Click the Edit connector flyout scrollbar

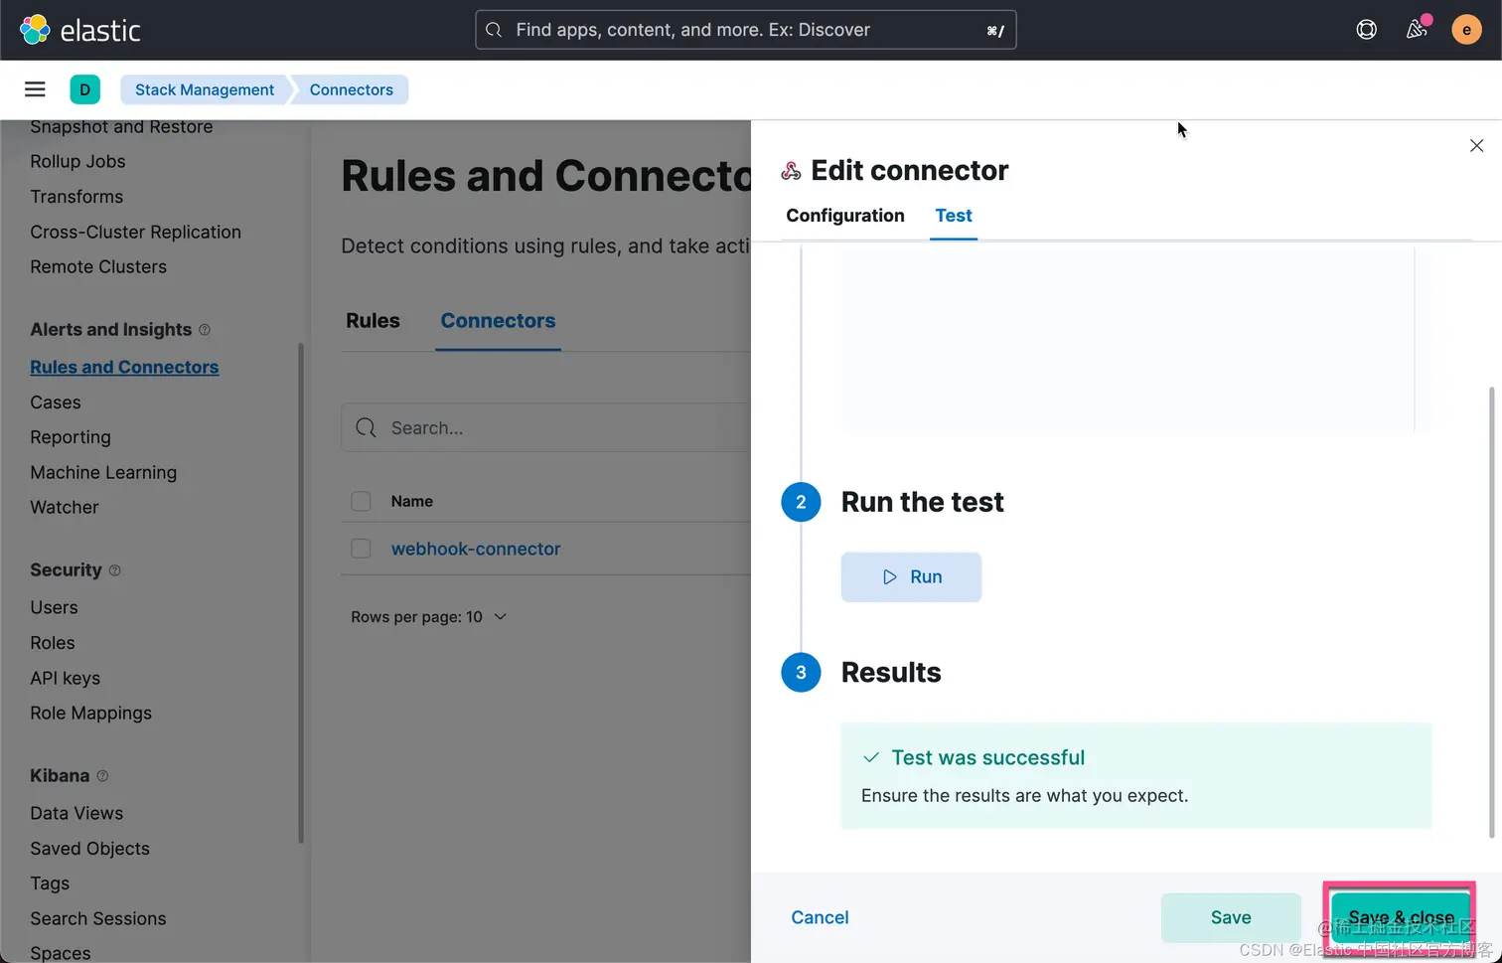click(x=1491, y=612)
